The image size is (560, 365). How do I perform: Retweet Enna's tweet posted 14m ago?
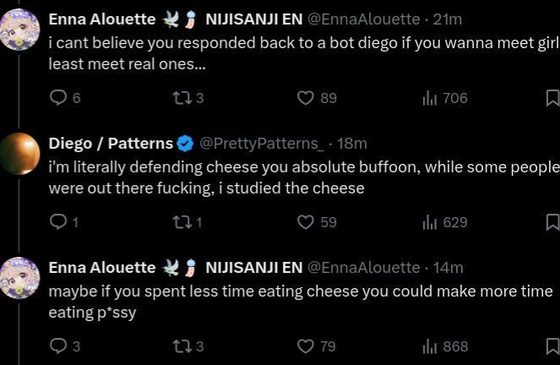[180, 346]
